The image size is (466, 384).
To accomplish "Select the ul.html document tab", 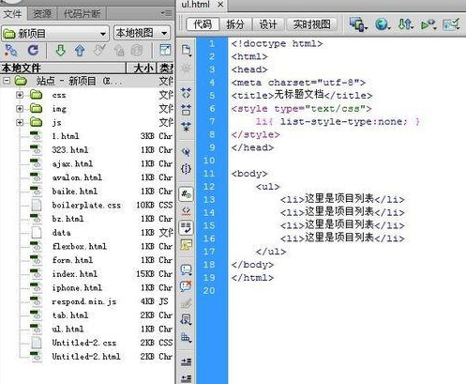I will pos(196,6).
